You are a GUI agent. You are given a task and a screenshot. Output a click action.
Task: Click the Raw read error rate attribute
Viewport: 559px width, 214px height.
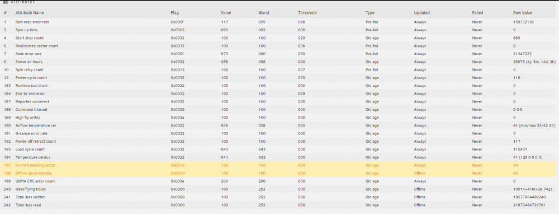click(32, 22)
